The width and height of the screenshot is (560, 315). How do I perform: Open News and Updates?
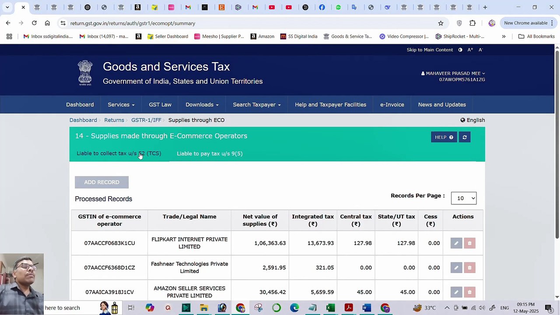click(442, 105)
